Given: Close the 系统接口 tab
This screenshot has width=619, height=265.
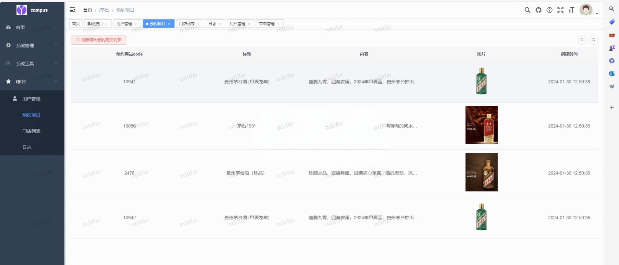Looking at the screenshot, I should coord(106,24).
